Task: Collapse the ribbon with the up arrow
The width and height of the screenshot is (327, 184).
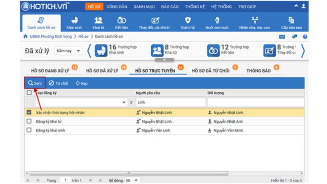Action: coord(296,6)
